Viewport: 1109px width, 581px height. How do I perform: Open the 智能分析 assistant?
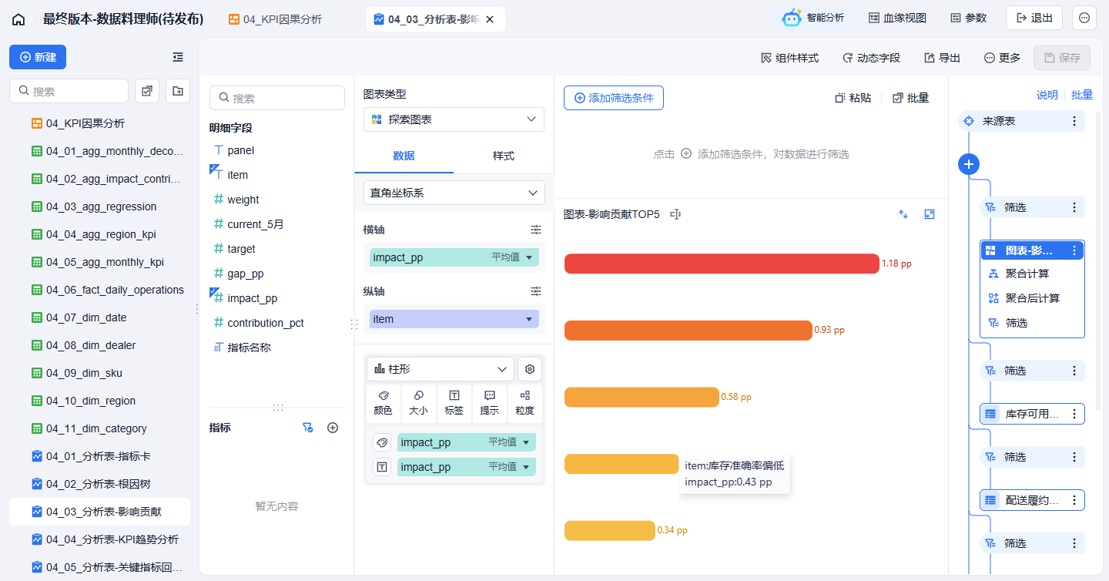[813, 18]
